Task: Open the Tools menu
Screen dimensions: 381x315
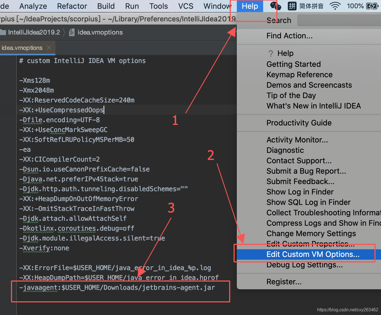Action: 159,6
